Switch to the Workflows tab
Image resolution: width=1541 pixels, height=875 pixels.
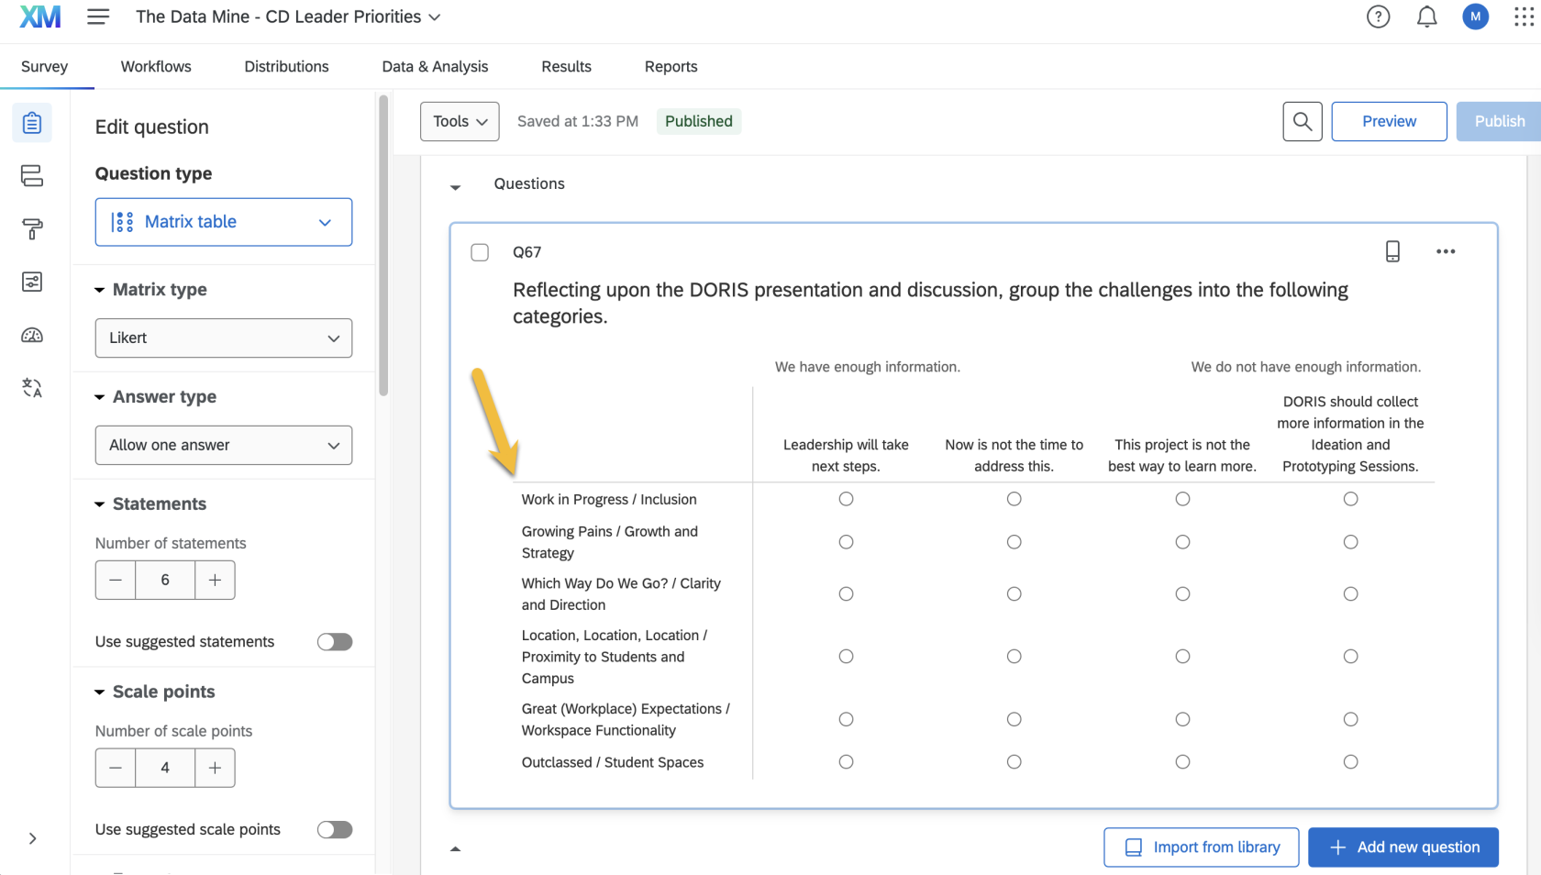point(156,66)
